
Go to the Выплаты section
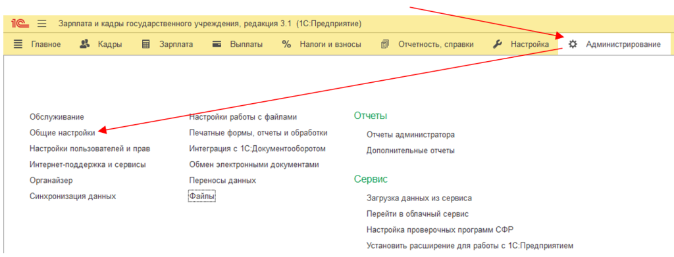(x=246, y=44)
